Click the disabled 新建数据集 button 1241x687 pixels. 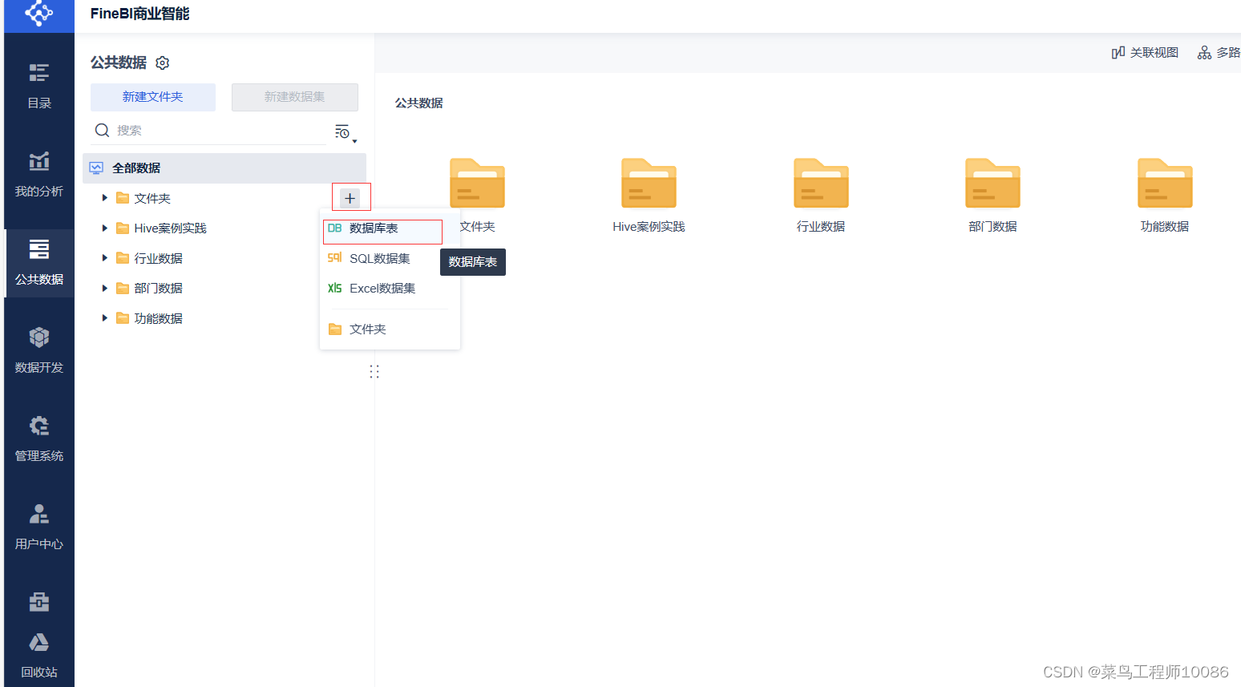tap(294, 97)
